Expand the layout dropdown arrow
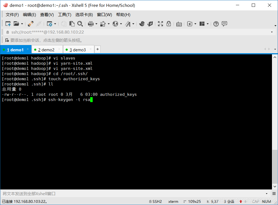The image size is (278, 205). click(208, 24)
